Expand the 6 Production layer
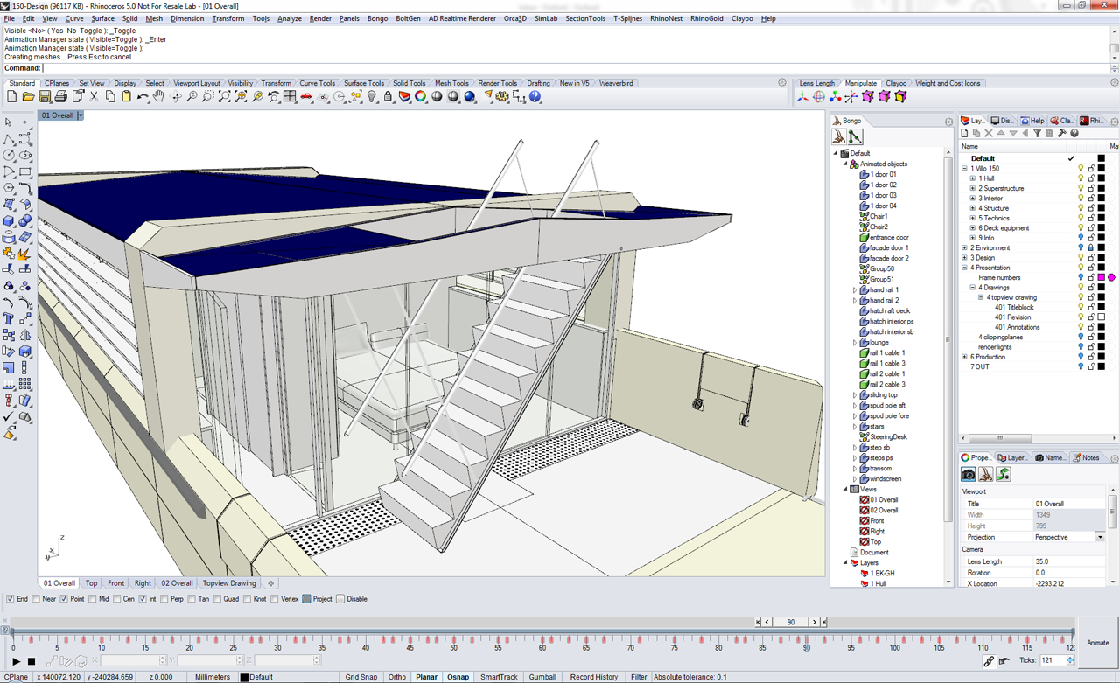Image resolution: width=1120 pixels, height=683 pixels. point(964,357)
